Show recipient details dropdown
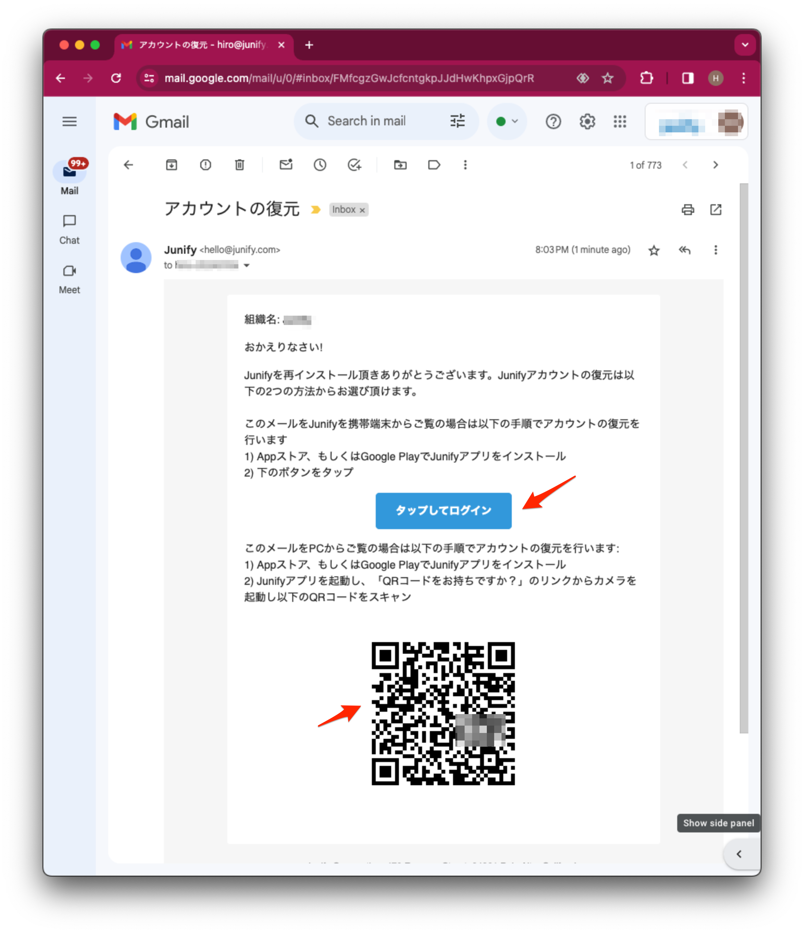 (247, 266)
